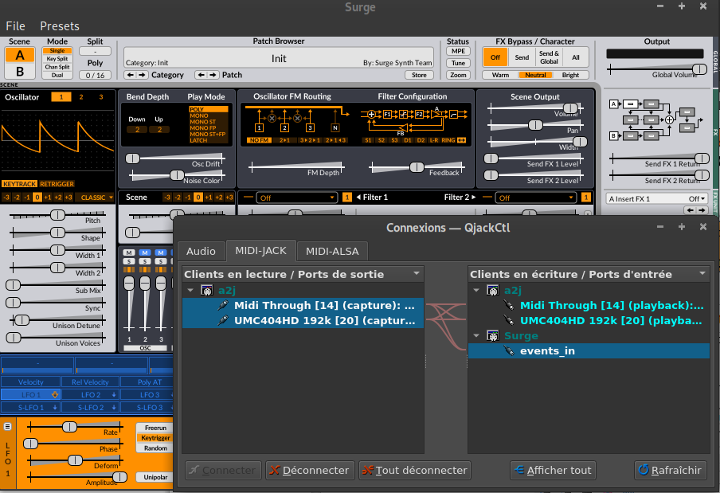Switch to the MIDI-ALSA tab
Image resolution: width=720 pixels, height=493 pixels.
[x=332, y=251]
